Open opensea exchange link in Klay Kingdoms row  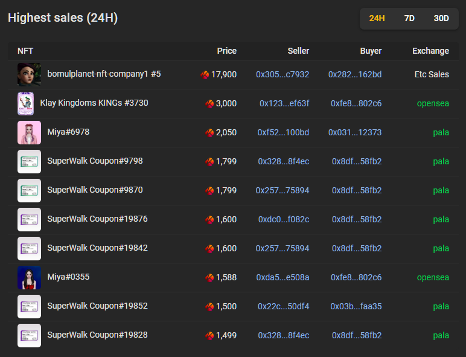click(x=433, y=103)
